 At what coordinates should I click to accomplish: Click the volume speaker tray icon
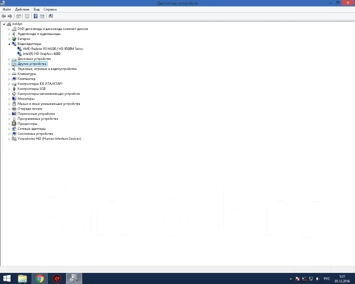tap(318, 279)
